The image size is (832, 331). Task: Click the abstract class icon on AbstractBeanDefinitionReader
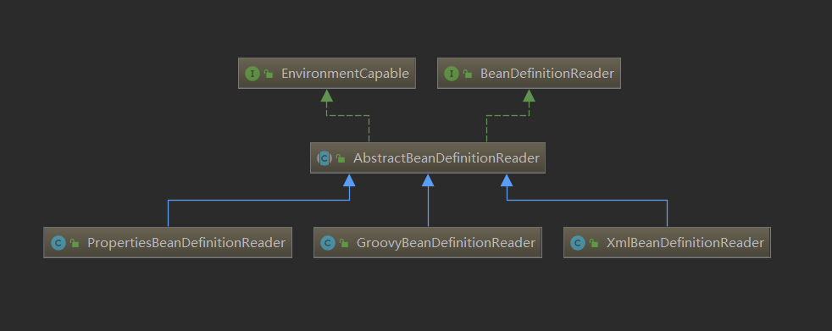[x=324, y=158]
